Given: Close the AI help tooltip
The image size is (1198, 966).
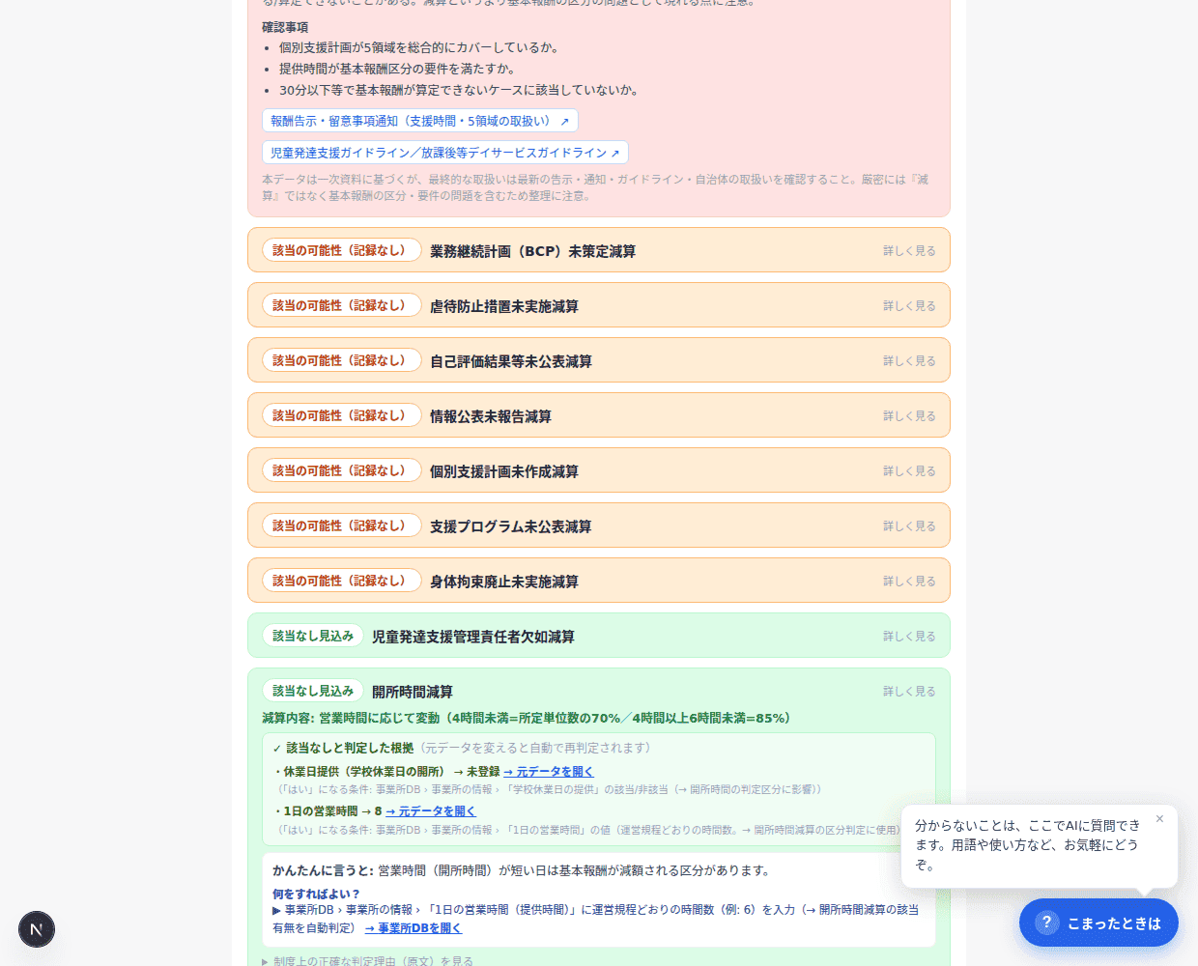Looking at the screenshot, I should [1159, 819].
